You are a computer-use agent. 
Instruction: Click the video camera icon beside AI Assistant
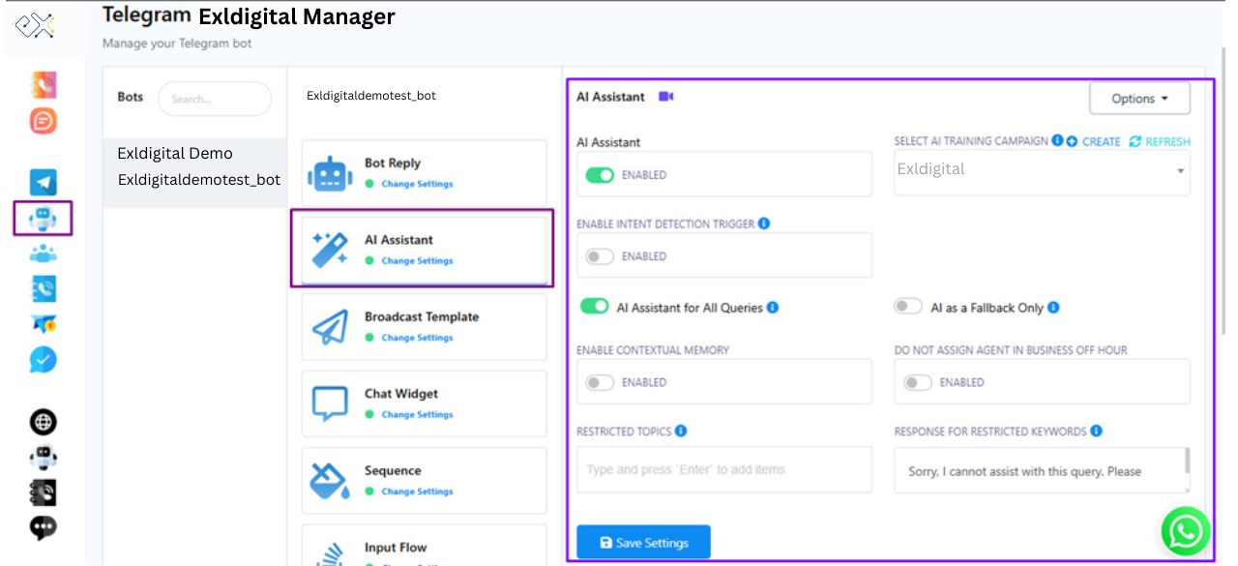click(x=665, y=97)
